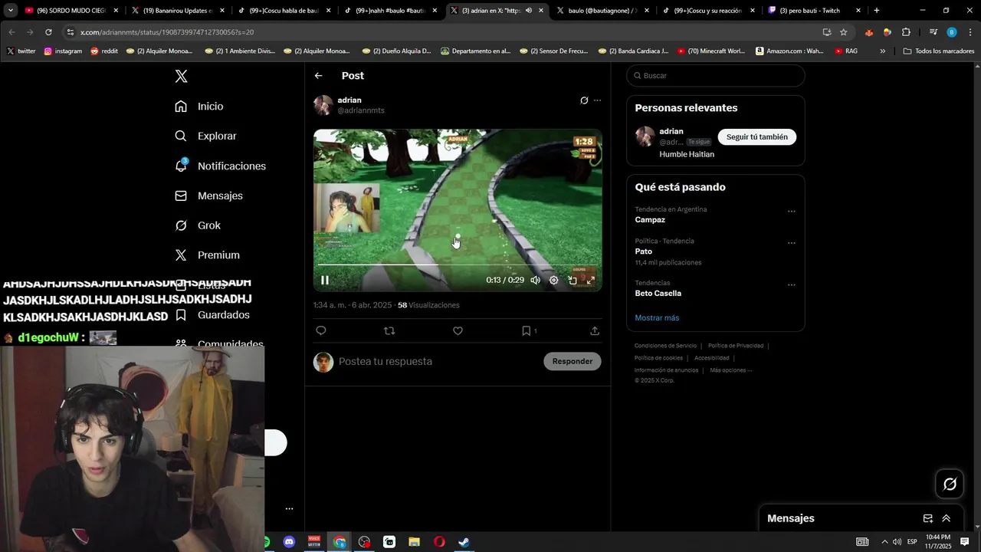The image size is (981, 552).
Task: Mute the video with the speaker icon
Action: point(535,280)
